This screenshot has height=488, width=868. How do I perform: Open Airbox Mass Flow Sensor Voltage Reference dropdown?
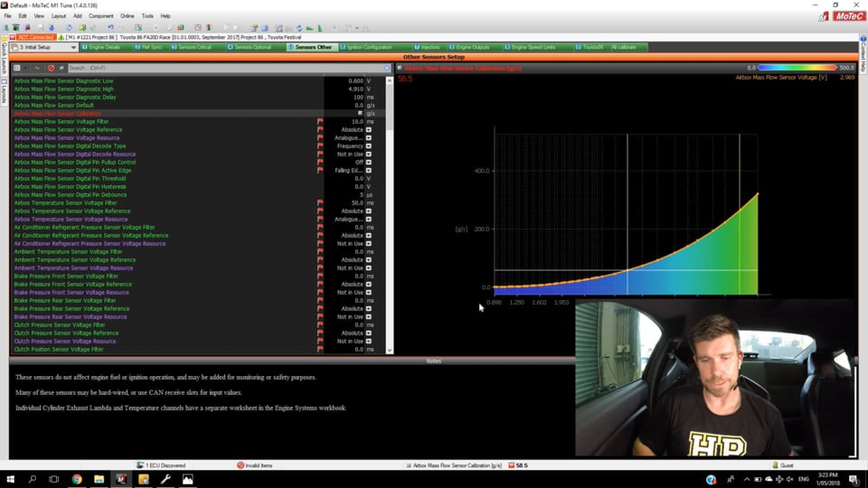pos(369,130)
